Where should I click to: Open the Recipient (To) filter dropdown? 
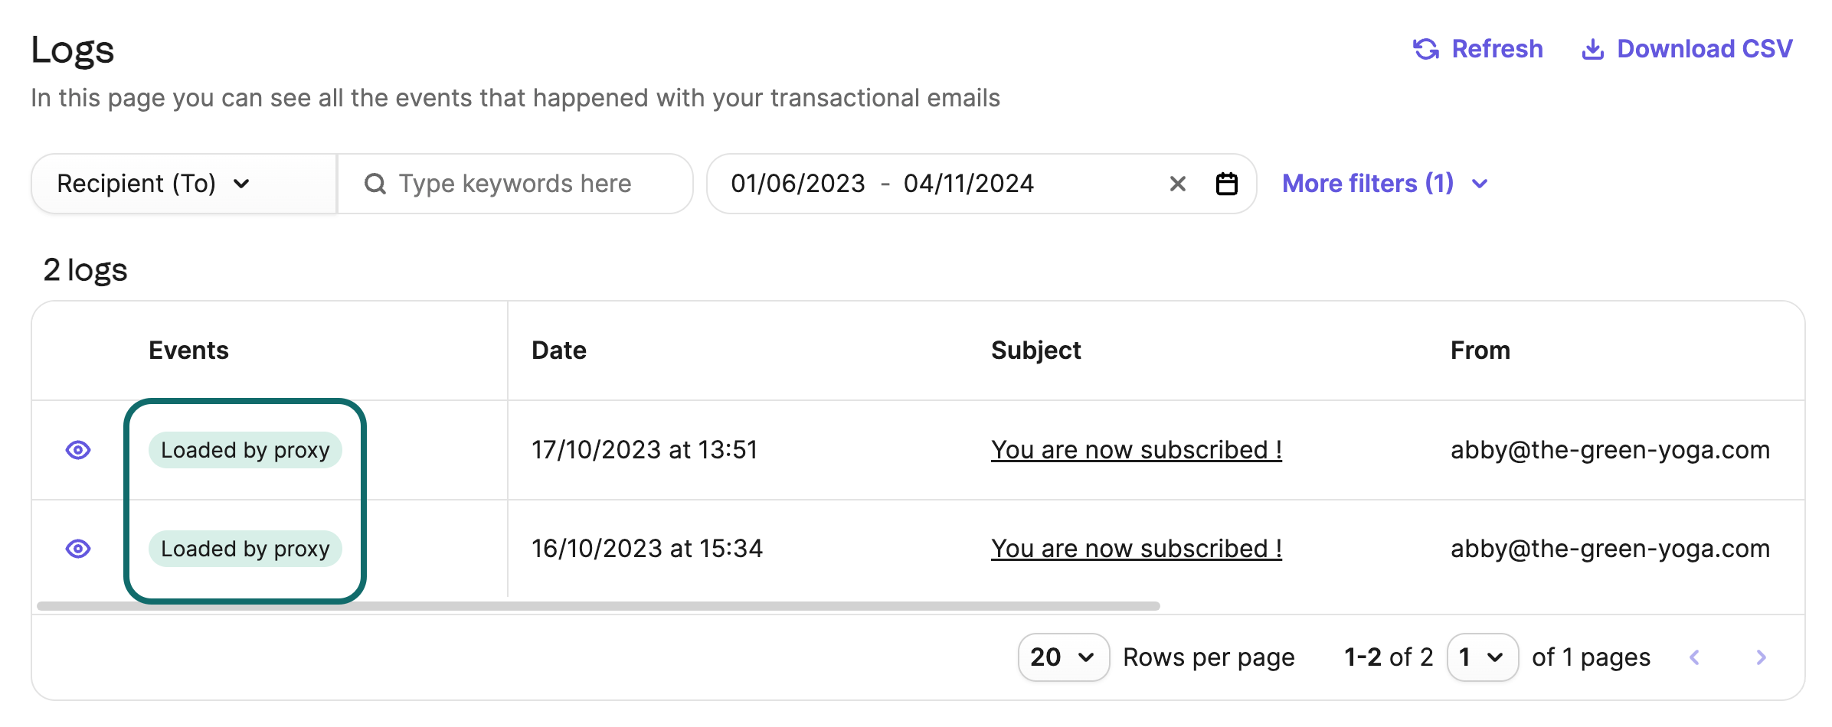pos(153,184)
